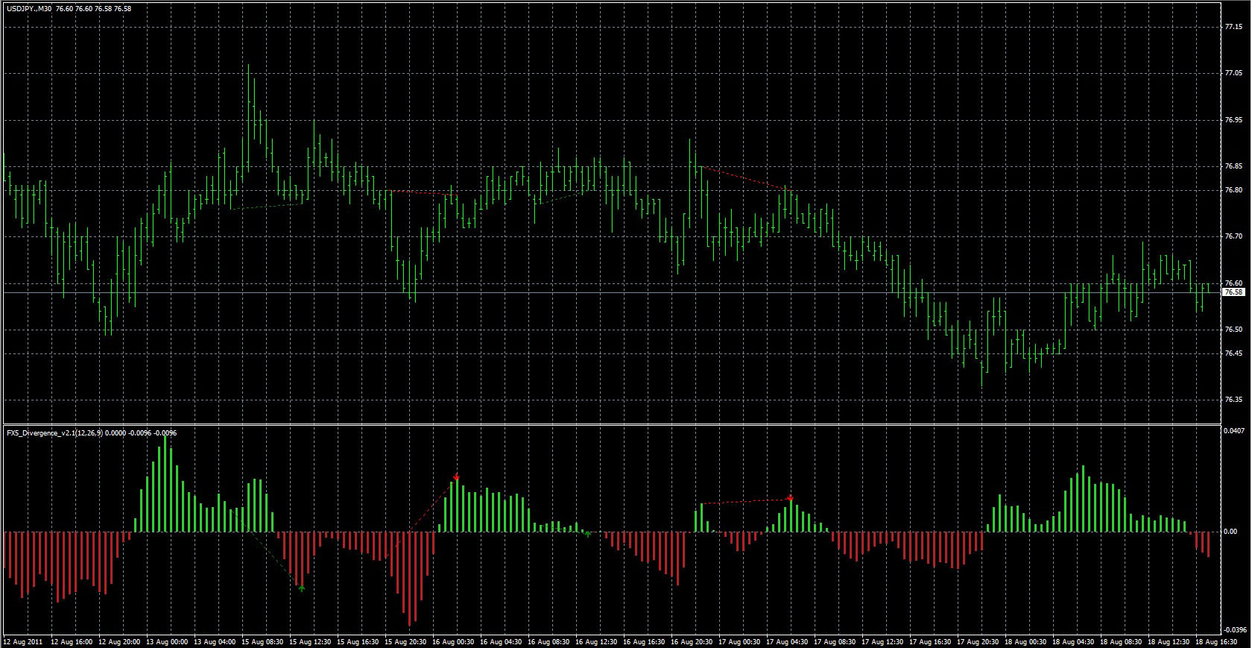Click the indicator zero level label 0.00
This screenshot has width=1252, height=648.
pyautogui.click(x=1231, y=532)
